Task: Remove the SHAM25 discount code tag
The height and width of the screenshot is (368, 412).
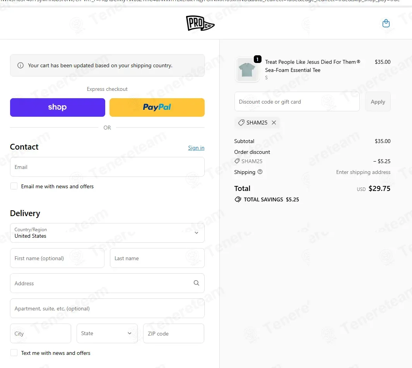Action: click(x=274, y=123)
